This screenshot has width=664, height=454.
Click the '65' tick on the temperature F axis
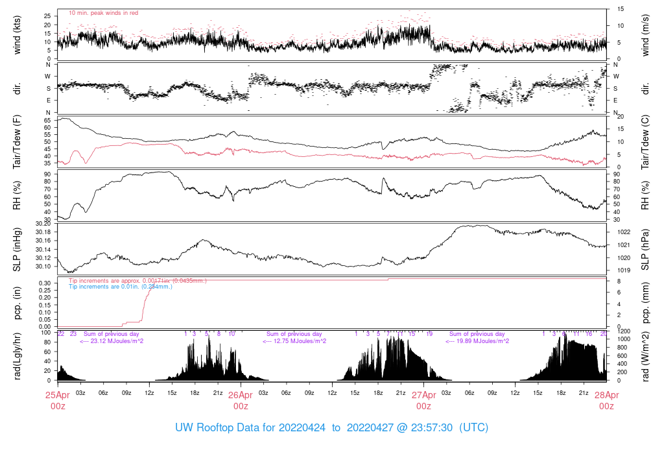(47, 121)
